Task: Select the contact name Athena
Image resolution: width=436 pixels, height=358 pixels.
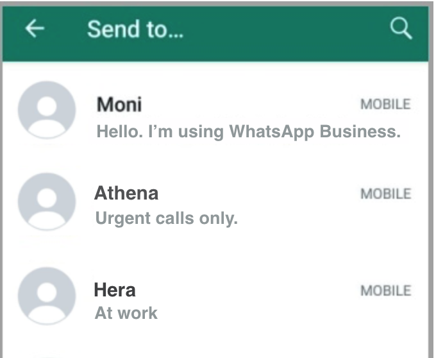Action: (126, 193)
